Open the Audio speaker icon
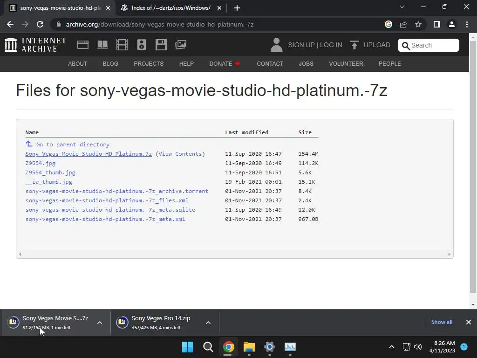Screen dimensions: 477x358 (142, 45)
